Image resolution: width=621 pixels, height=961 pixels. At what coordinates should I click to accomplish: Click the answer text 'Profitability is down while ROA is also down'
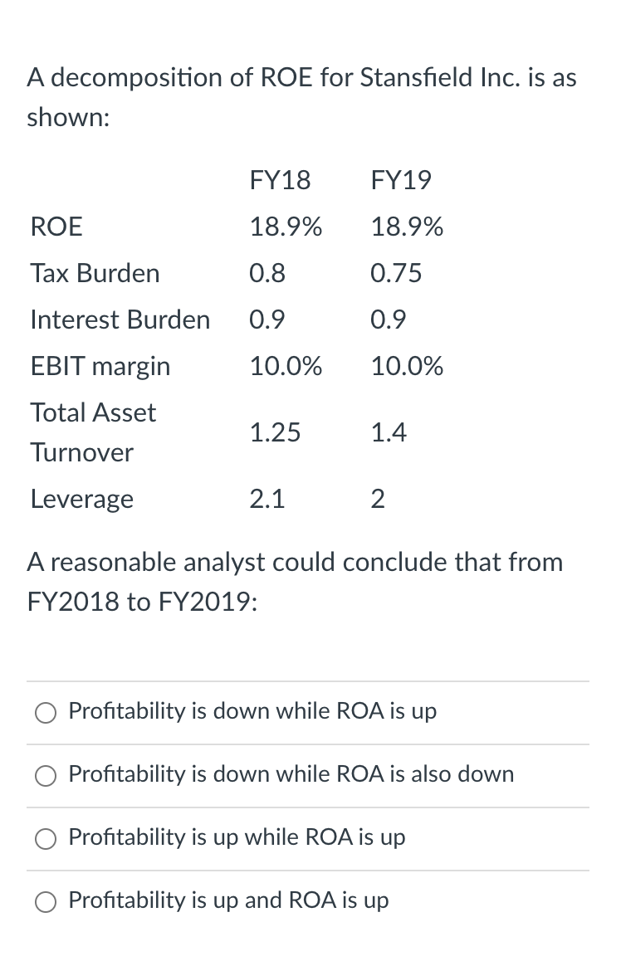(291, 775)
